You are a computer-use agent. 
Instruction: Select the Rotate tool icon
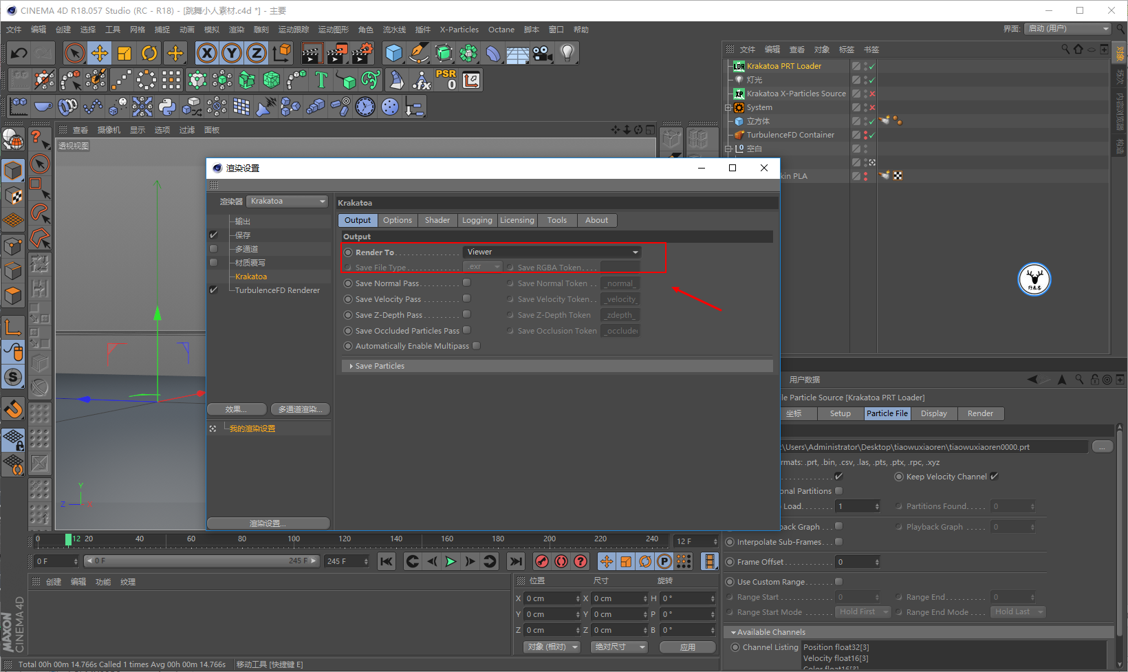point(149,53)
